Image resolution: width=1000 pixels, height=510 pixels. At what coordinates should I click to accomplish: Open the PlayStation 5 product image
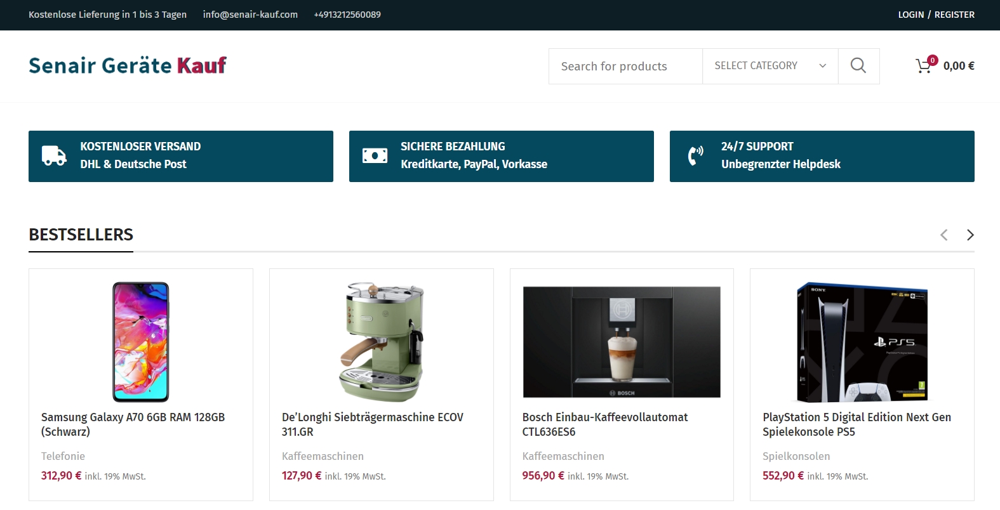pos(862,342)
